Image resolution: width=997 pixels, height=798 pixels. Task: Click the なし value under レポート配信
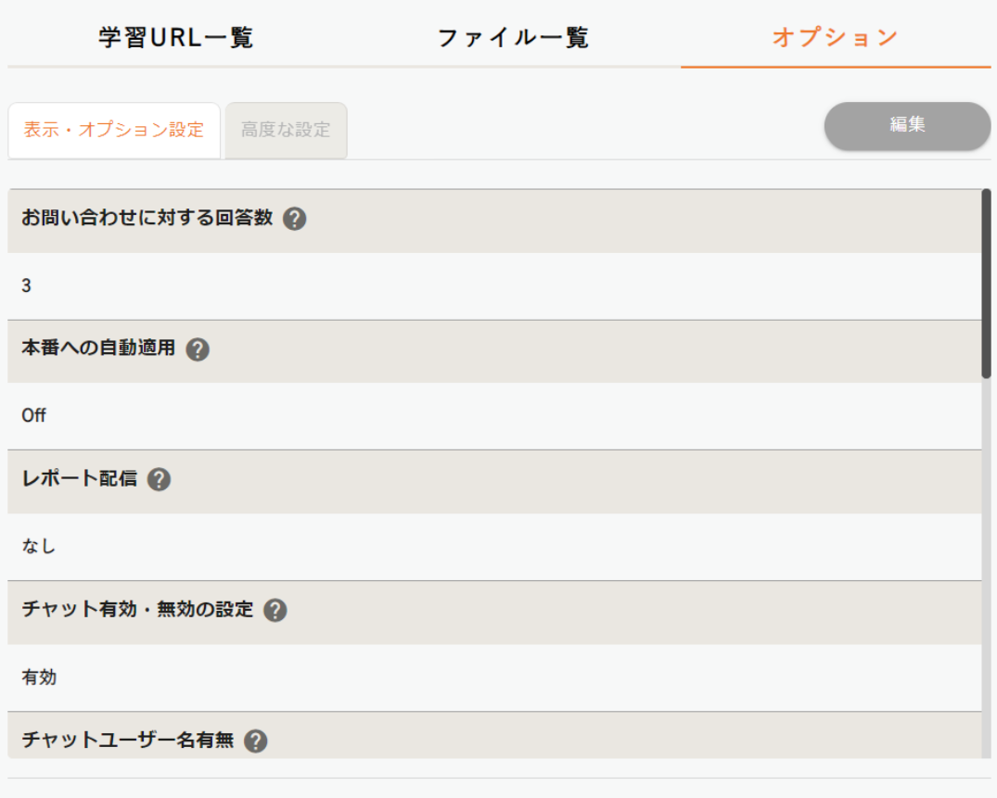(39, 547)
